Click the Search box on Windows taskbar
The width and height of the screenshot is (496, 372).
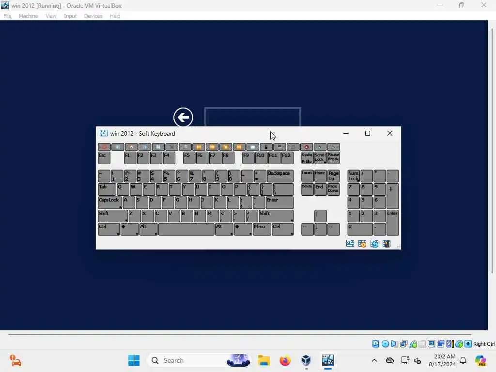199,360
